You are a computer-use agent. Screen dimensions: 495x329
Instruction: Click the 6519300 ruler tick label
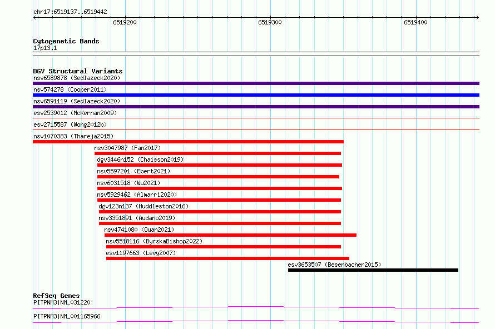270,22
